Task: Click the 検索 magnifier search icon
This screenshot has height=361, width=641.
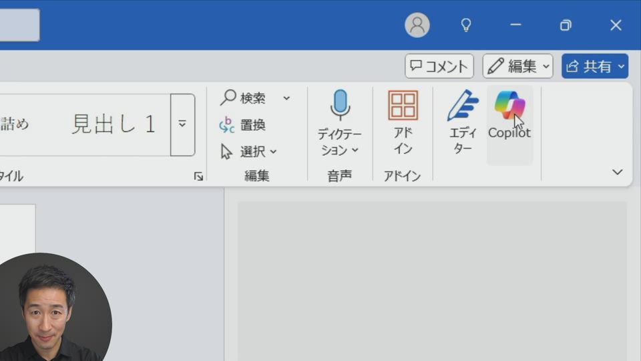Action: click(x=229, y=98)
